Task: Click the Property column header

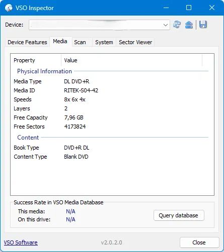Action: (x=36, y=60)
